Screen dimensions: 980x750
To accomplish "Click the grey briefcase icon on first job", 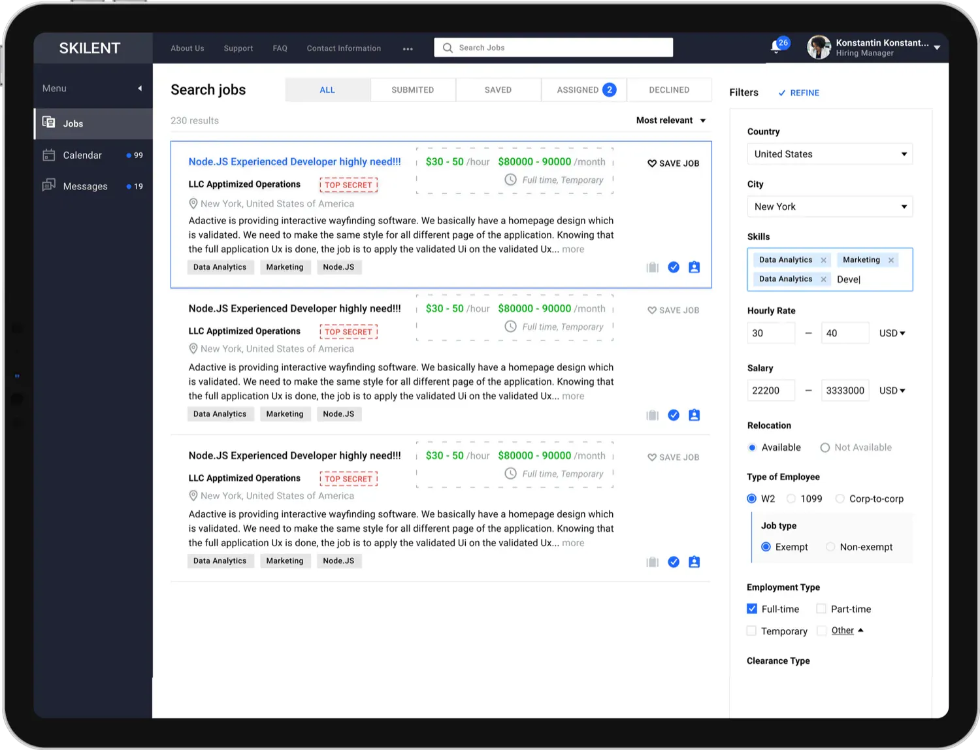I will [652, 267].
